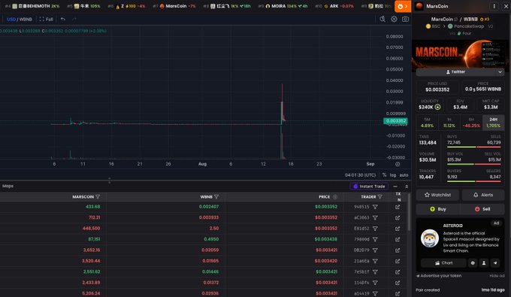Click the Buy button
The image size is (511, 297).
(437, 209)
